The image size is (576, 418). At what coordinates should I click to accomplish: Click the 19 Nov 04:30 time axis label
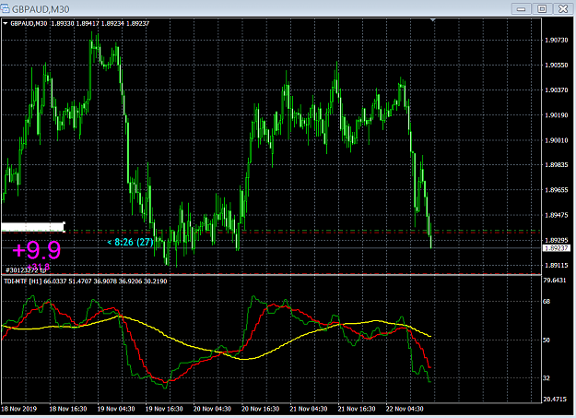(116, 409)
